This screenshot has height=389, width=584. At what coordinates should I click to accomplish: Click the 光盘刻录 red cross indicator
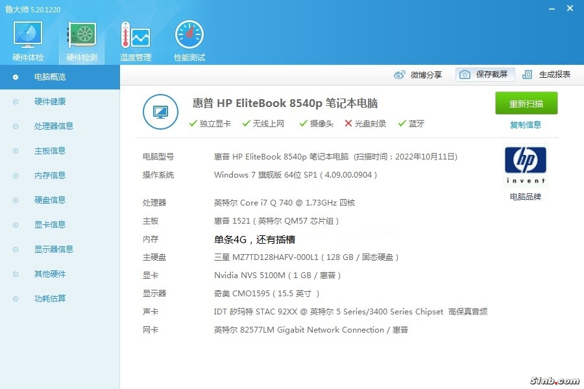[x=348, y=124]
